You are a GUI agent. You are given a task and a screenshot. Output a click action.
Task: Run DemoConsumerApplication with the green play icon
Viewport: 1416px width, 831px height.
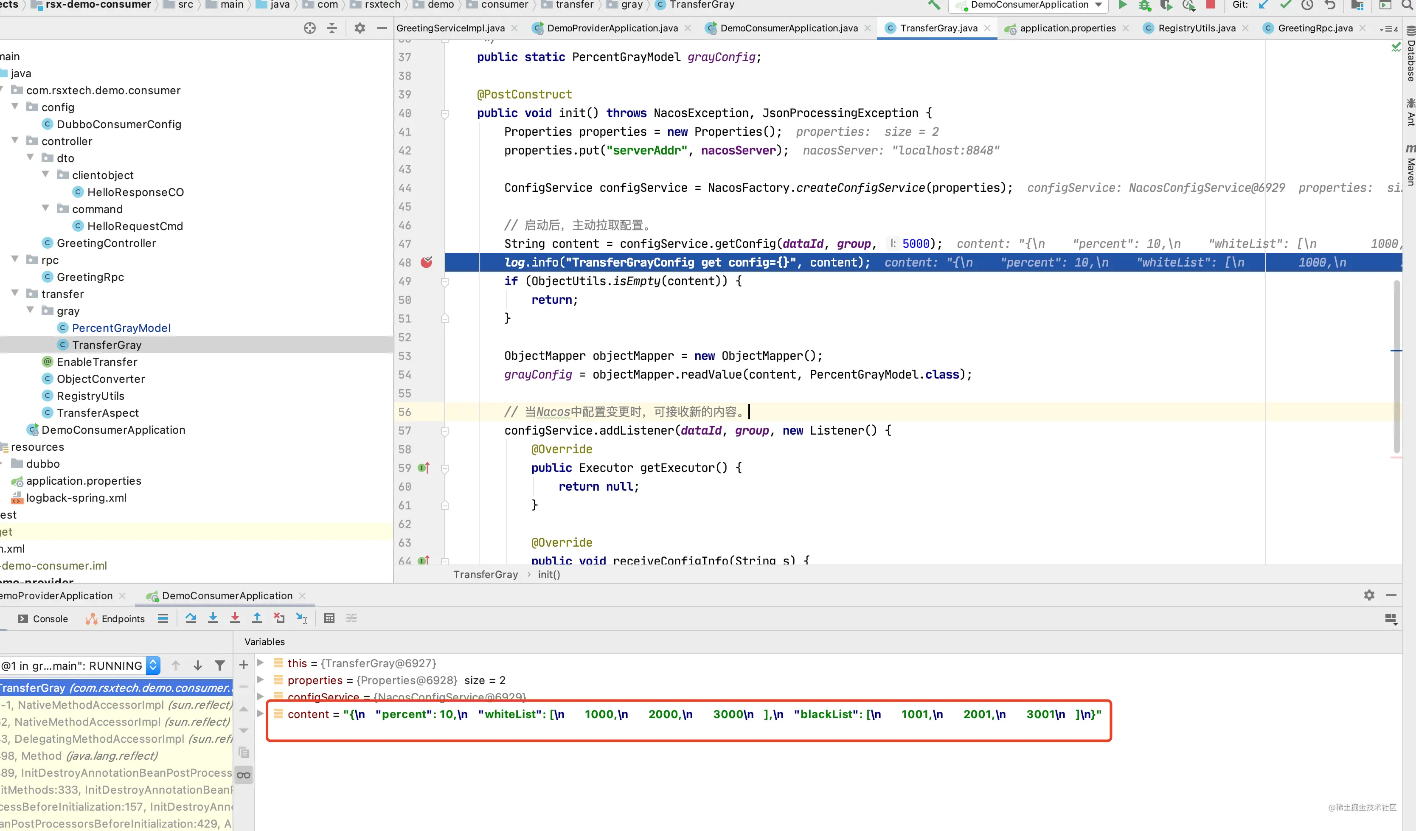(1122, 5)
